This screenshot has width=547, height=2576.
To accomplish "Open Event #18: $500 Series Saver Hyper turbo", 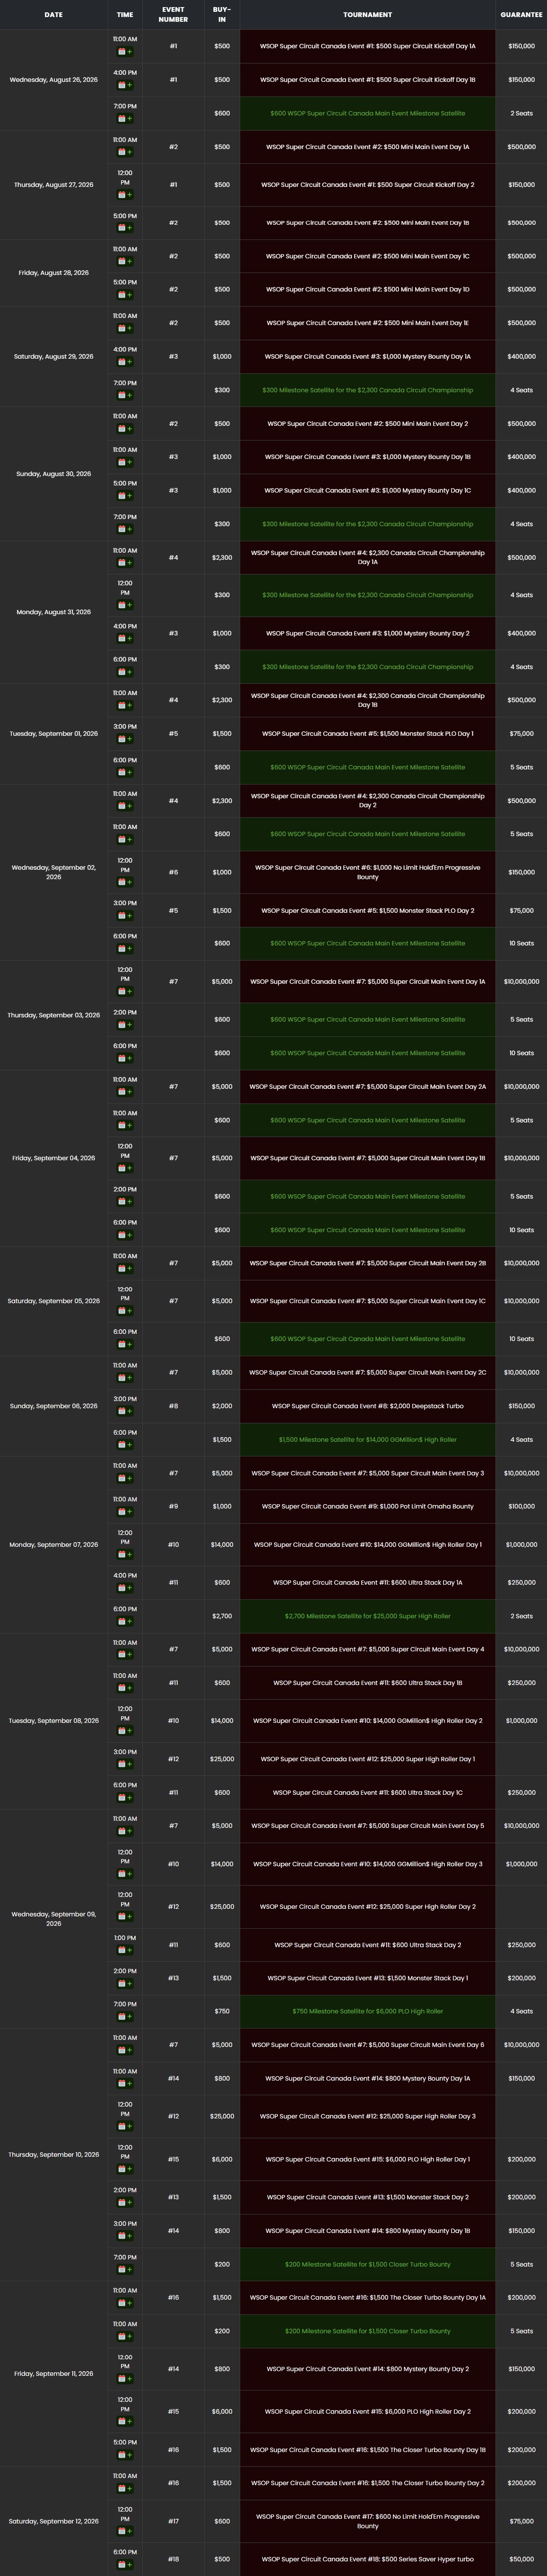I will coord(367,2559).
